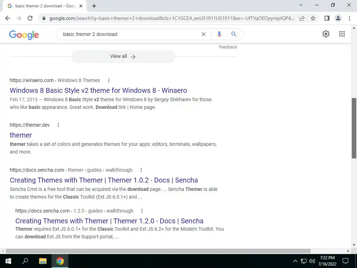Click the scroll right arrow
The height and width of the screenshot is (268, 357).
[x=348, y=251]
